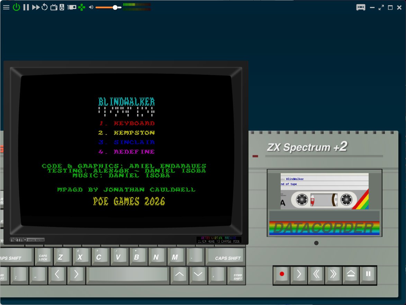Click the down cursor arrow key
406x305 pixels.
coord(198,276)
